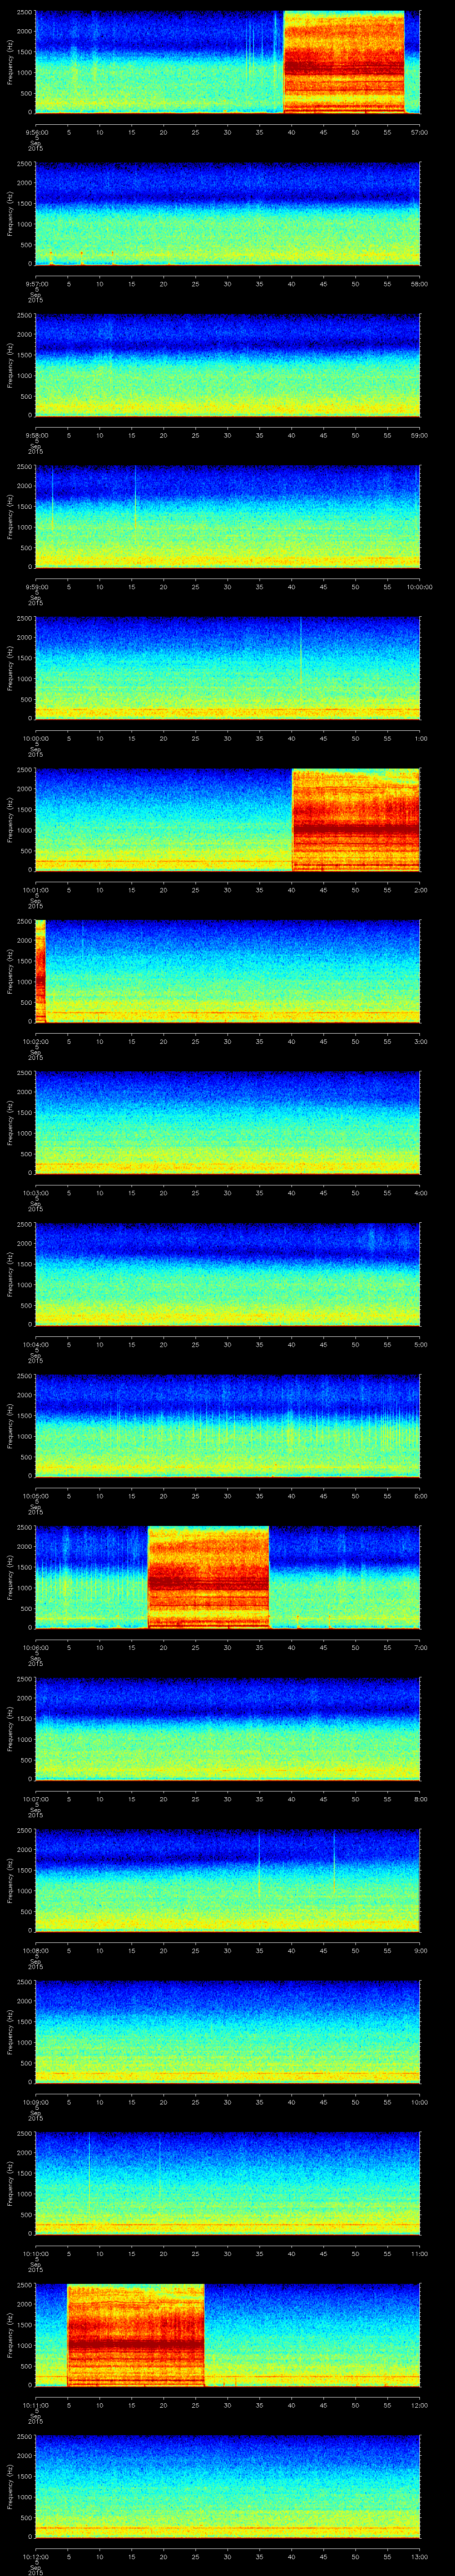
Task: Click the vertical spike near 41 seconds in 10:00 panel
Action: [x=300, y=660]
